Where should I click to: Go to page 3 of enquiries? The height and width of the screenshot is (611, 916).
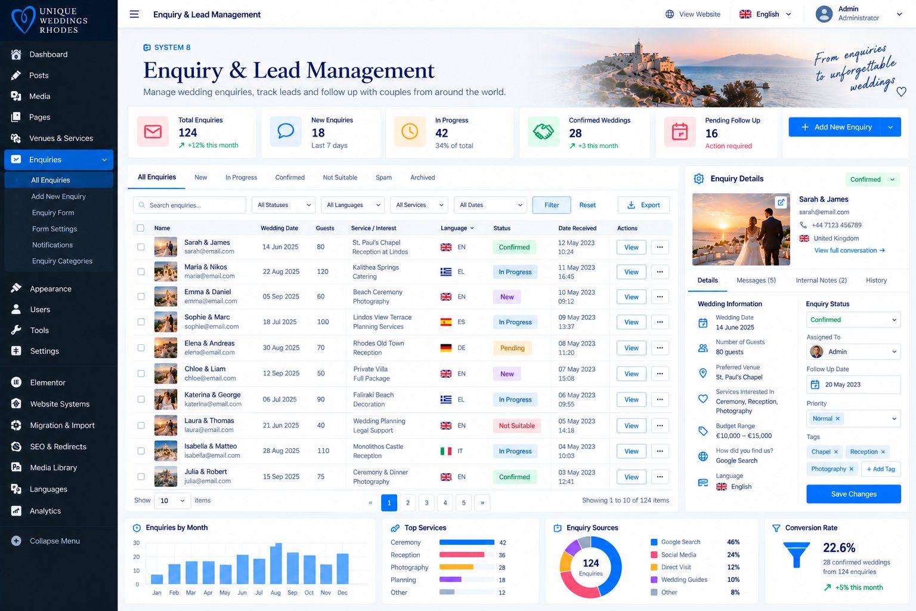point(426,502)
